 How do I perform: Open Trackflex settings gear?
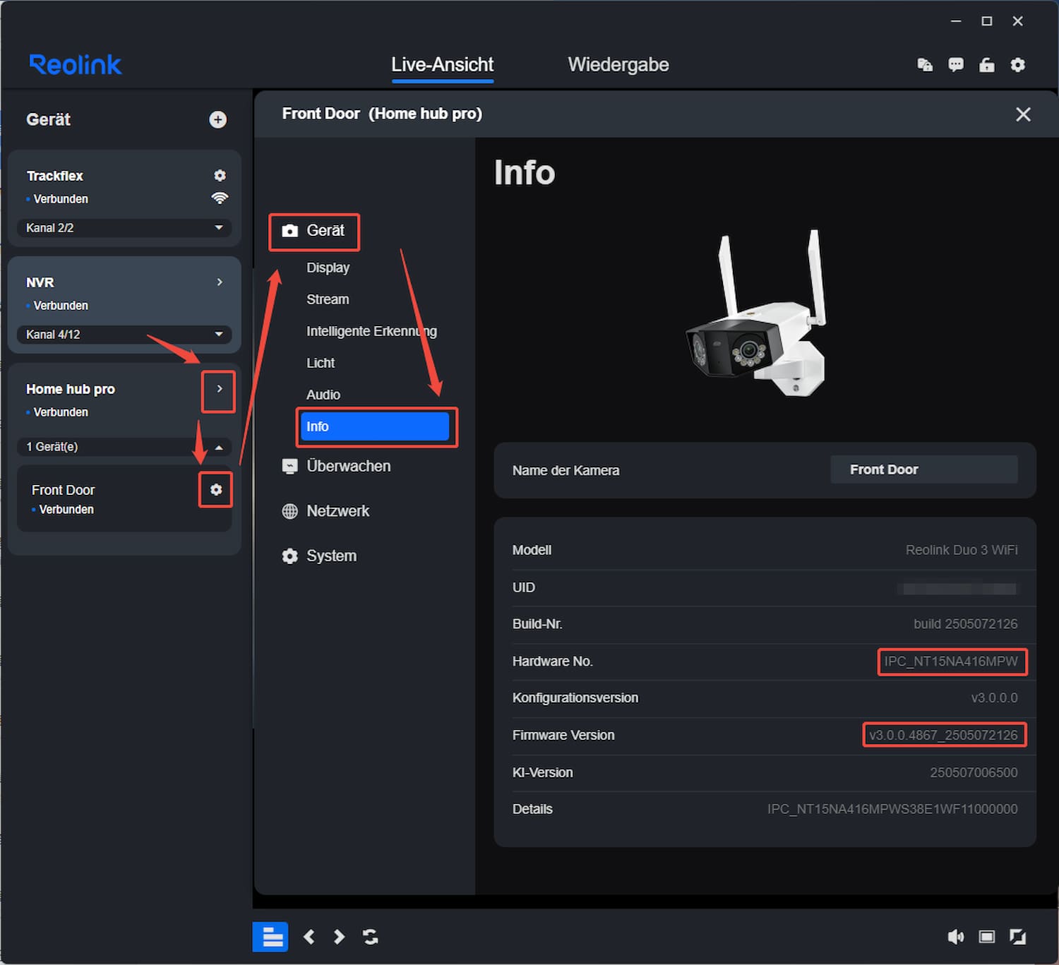(x=220, y=175)
